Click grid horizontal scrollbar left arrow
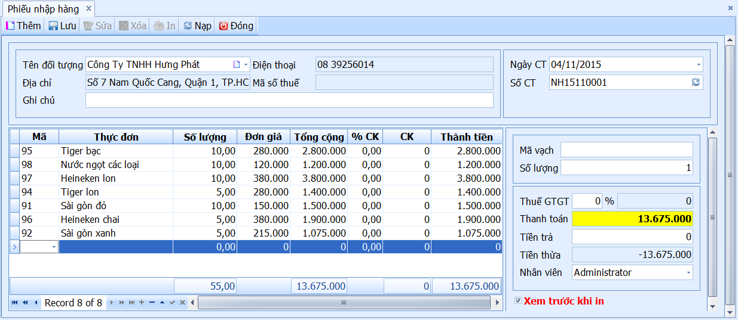This screenshot has height=320, width=738. [192, 303]
